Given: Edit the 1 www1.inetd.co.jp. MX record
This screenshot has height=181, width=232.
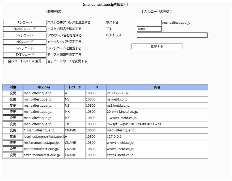Looking at the screenshot, I should point(13,118).
